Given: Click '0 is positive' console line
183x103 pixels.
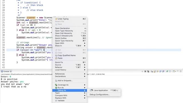Looking at the screenshot, I should click(x=9, y=79).
